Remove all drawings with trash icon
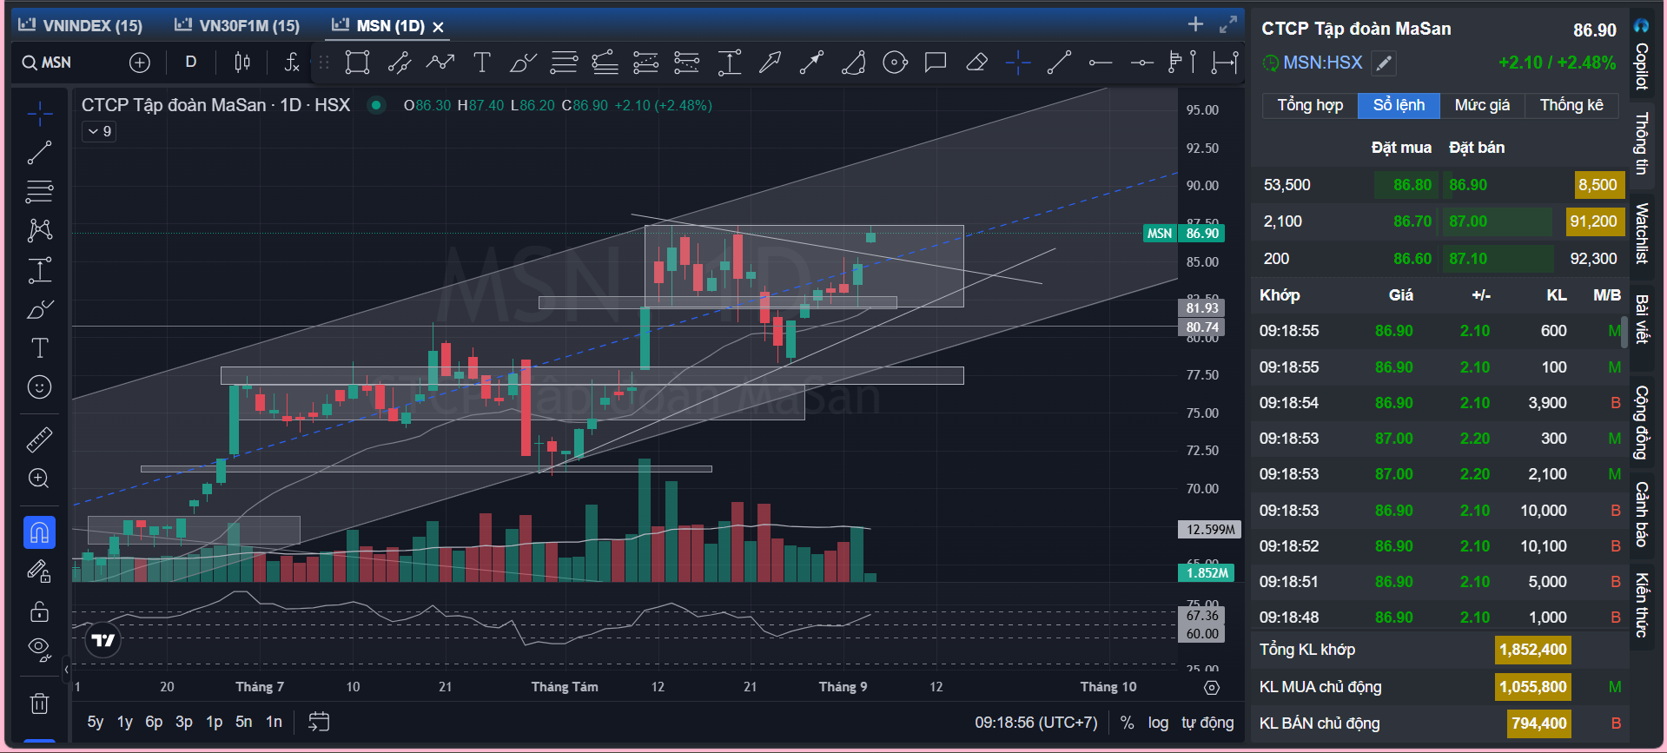This screenshot has height=753, width=1667. point(39,703)
